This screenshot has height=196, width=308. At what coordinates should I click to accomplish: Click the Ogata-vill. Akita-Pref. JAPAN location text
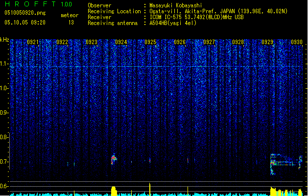[x=218, y=11]
